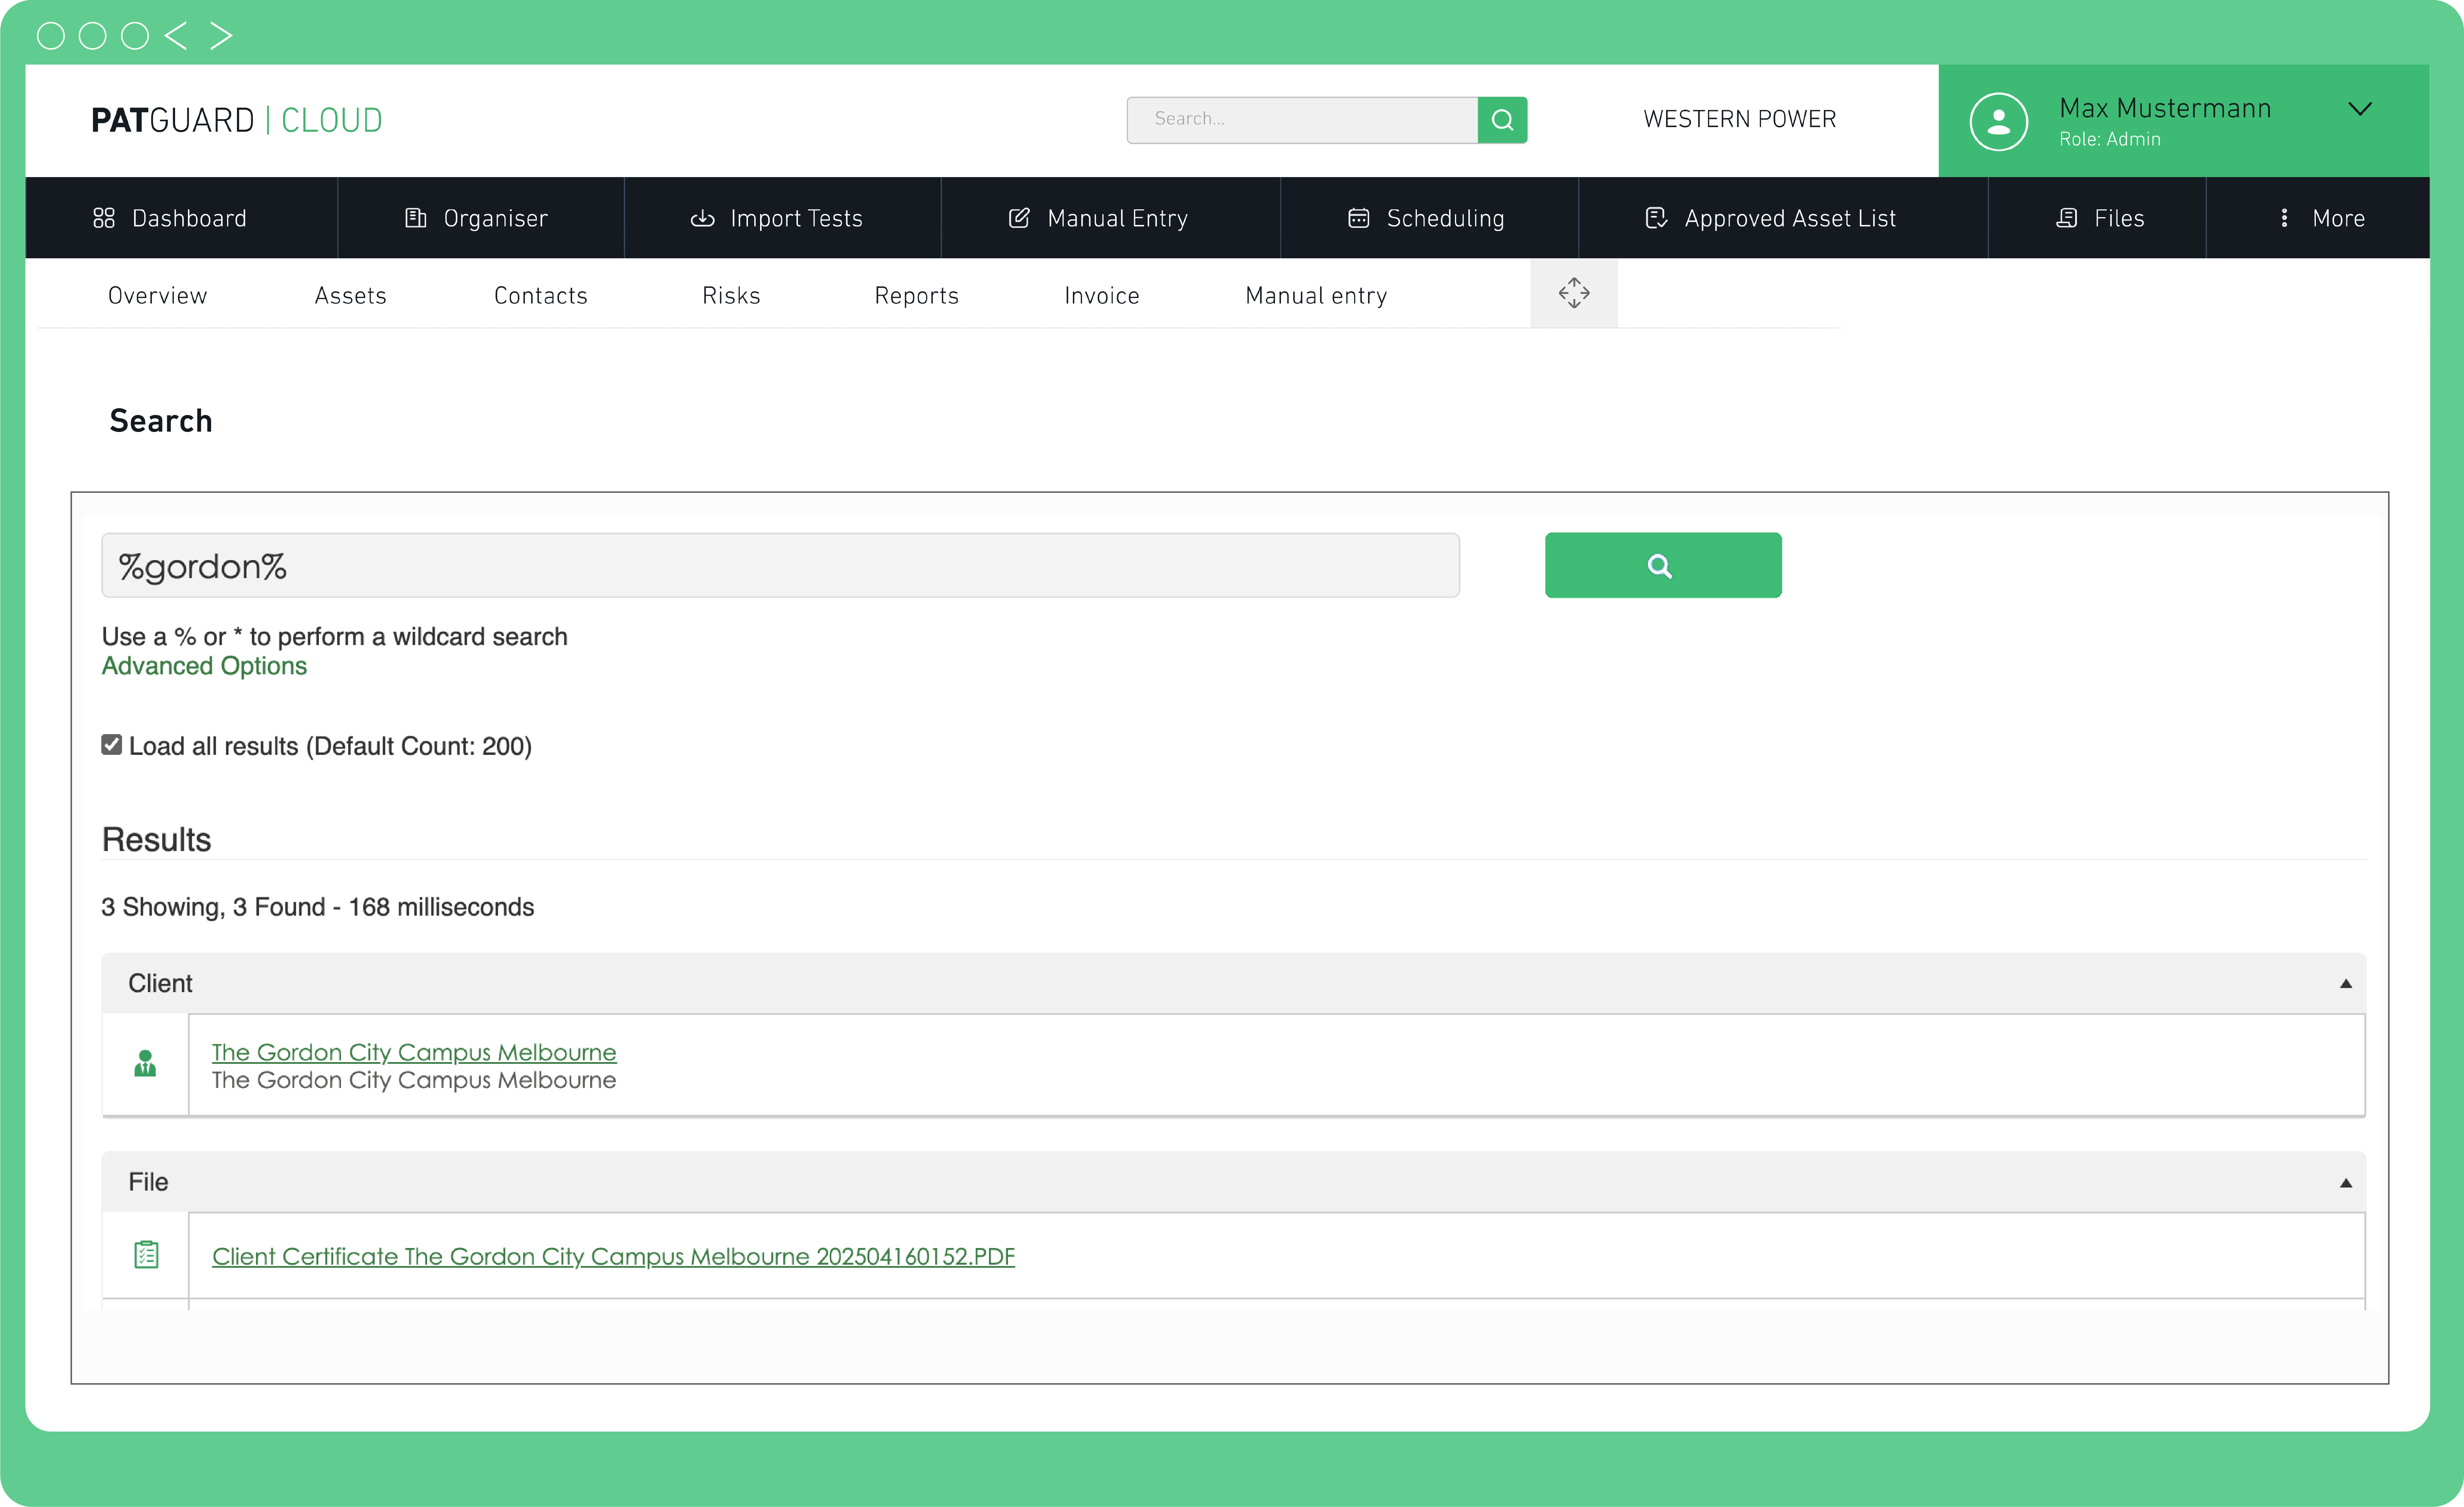The height and width of the screenshot is (1507, 2464).
Task: Open the user menu chevron beside Max Mustermann
Action: pyautogui.click(x=2360, y=109)
